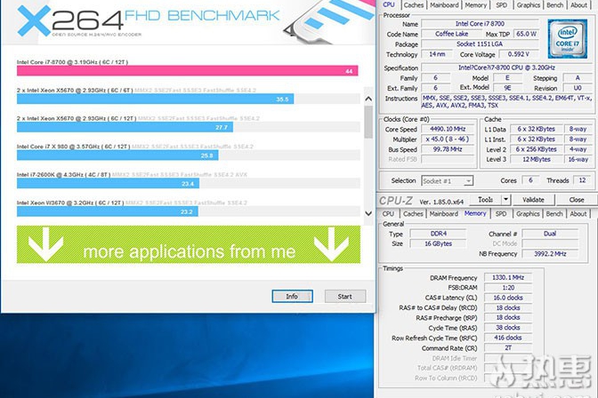Open Bench tab in lower CPU-Z window

(x=554, y=214)
